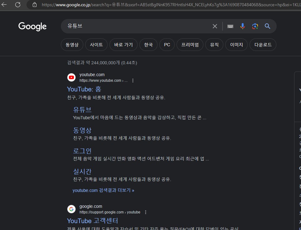Go back using browser back arrow

tap(4, 5)
